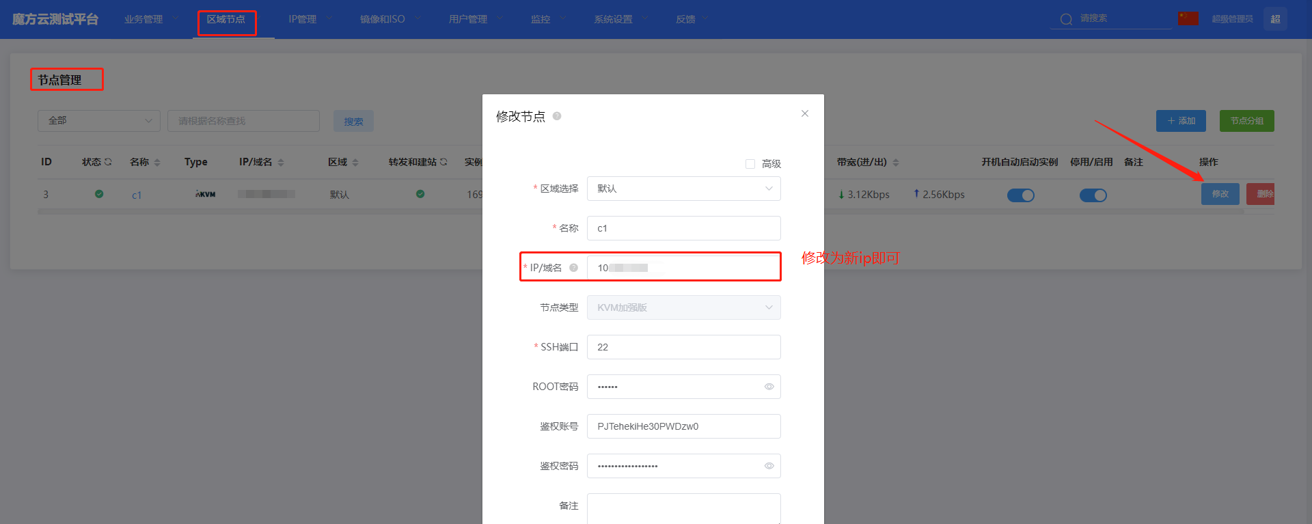Open the 系统设置 menu

pyautogui.click(x=613, y=19)
